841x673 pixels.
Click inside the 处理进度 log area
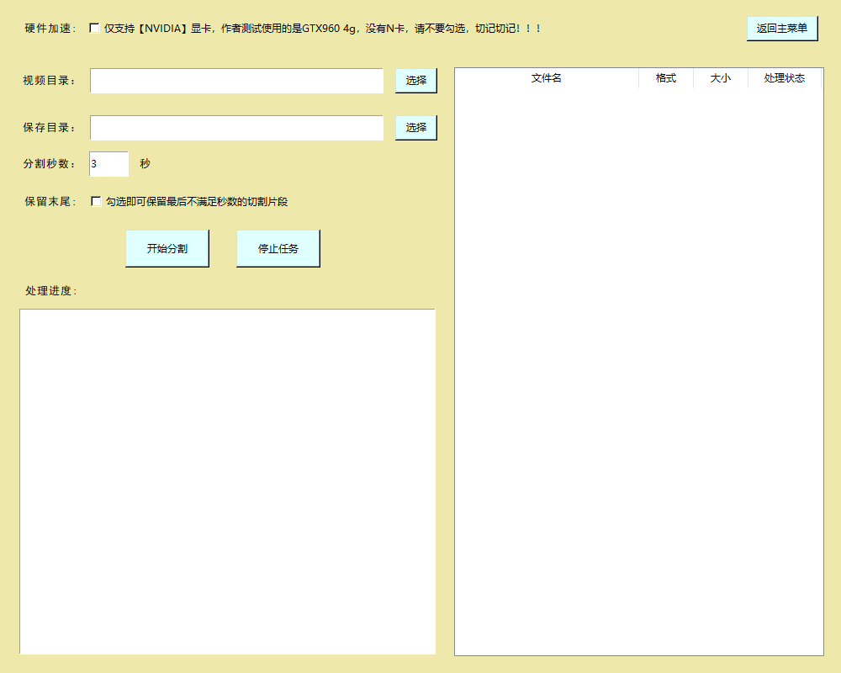pyautogui.click(x=227, y=481)
